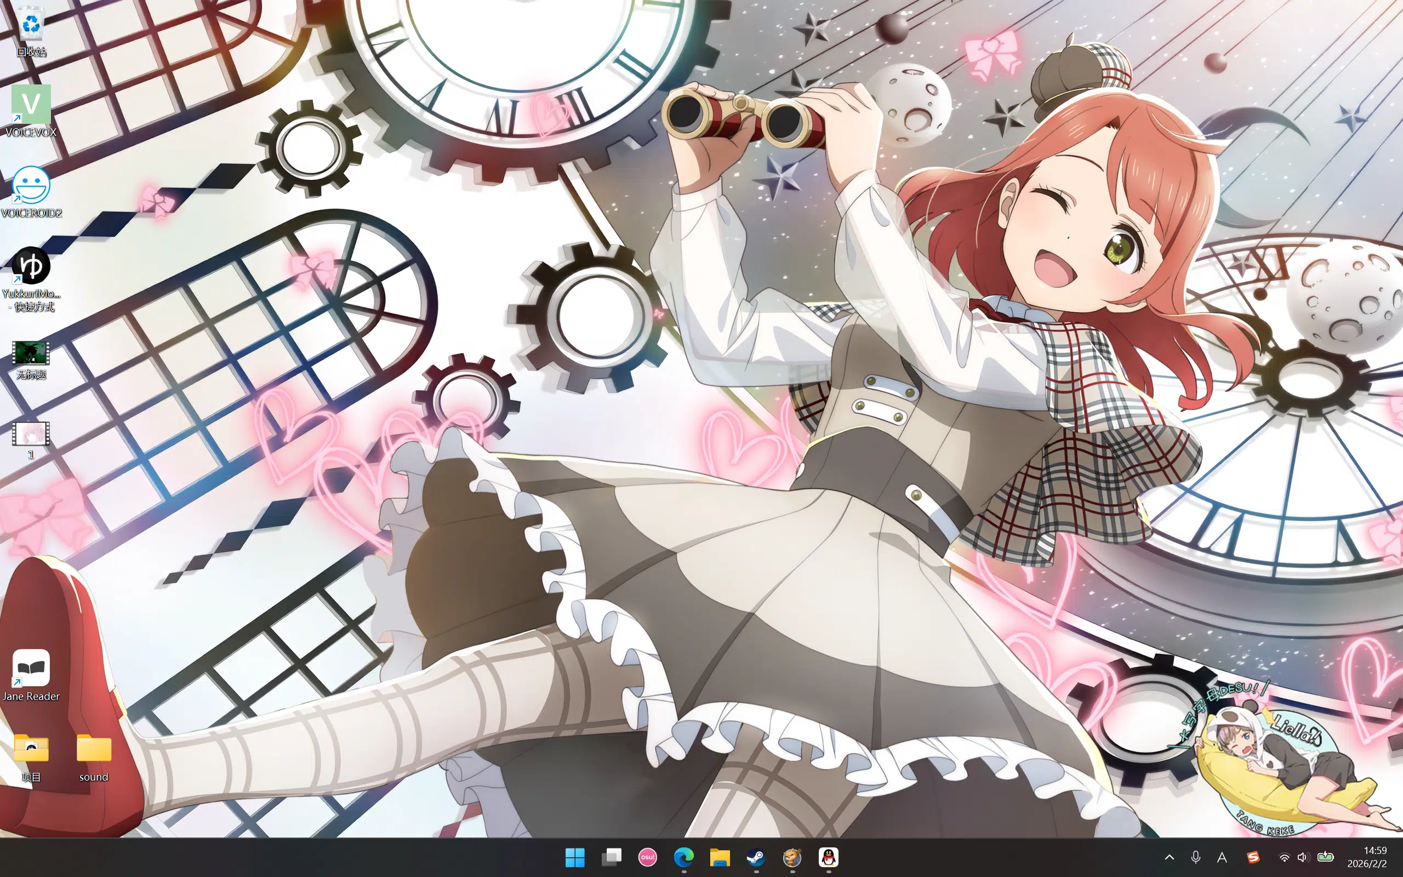Expand the hidden tray icons chevron

point(1170,857)
